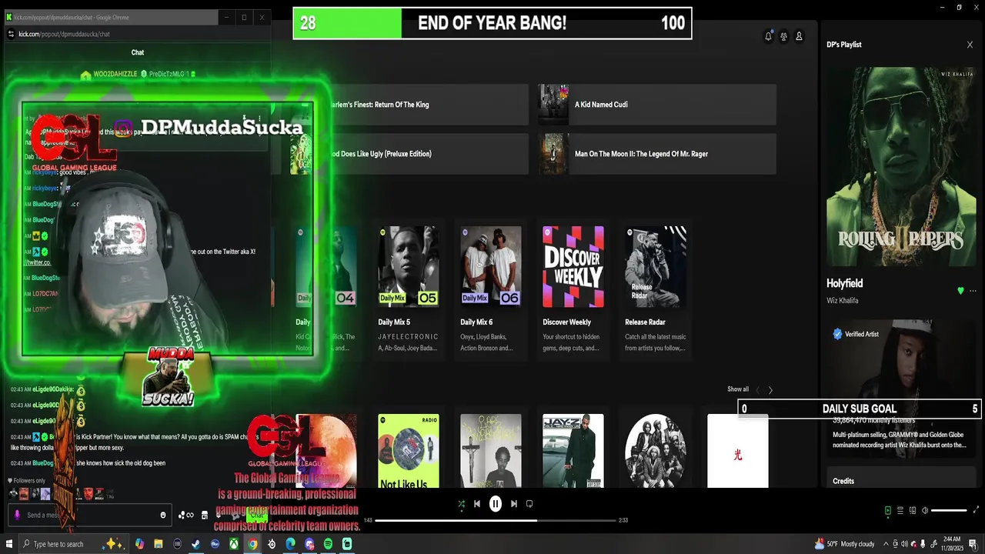Open the Discover Weekly playlist

573,289
